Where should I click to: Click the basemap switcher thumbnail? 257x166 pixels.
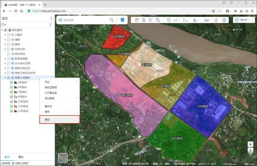(x=63, y=158)
